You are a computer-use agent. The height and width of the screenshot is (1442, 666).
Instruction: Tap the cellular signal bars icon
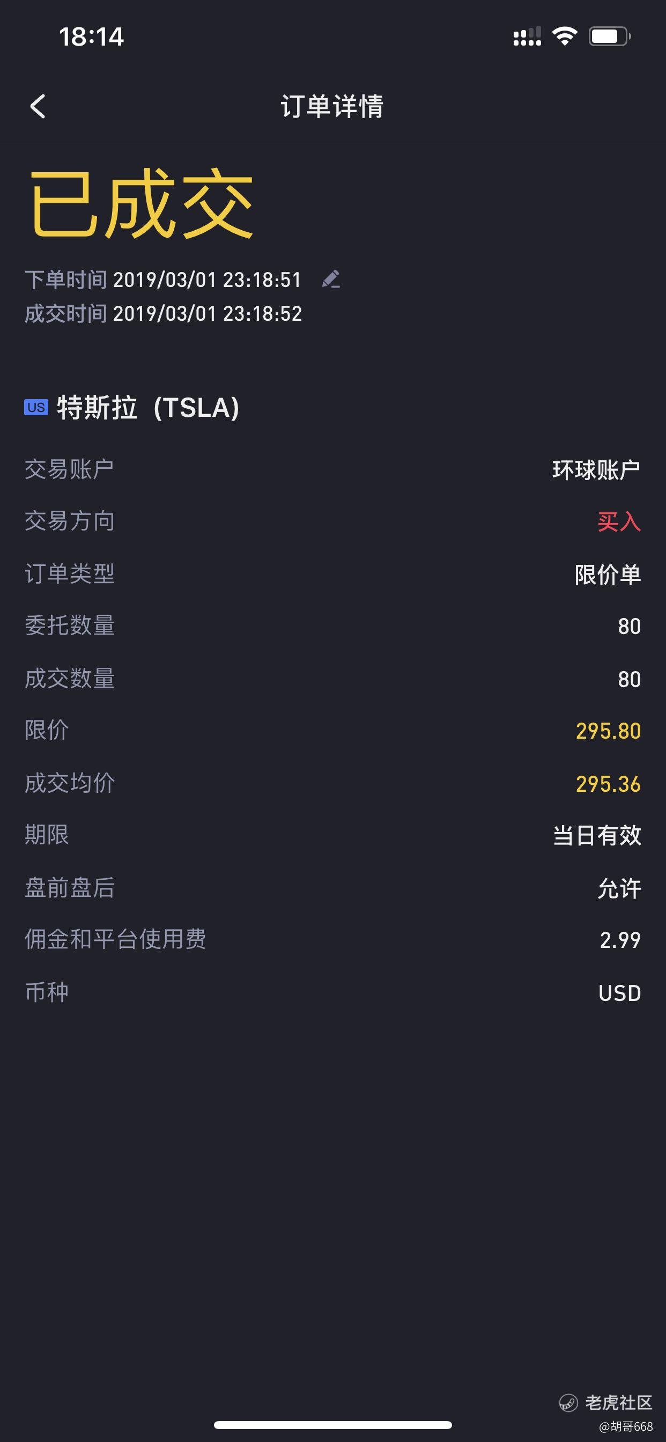point(527,36)
